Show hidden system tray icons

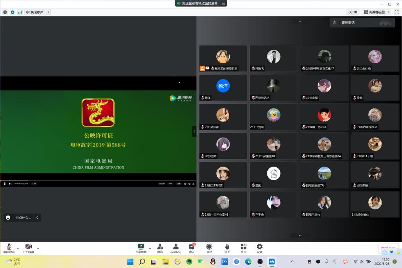coord(292,262)
